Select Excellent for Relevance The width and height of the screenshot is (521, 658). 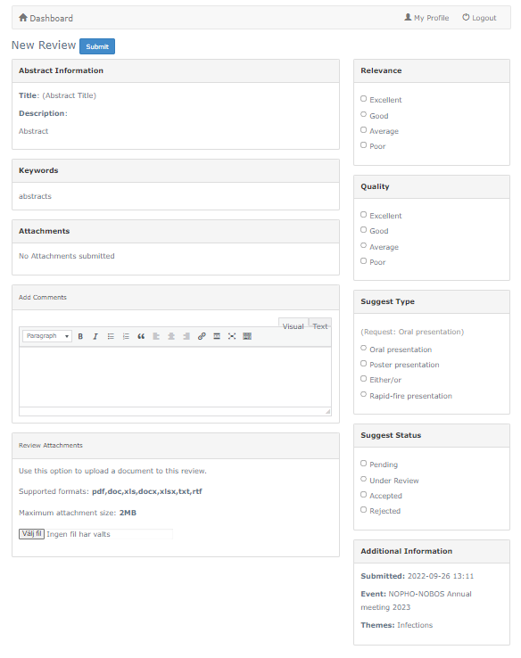[x=364, y=99]
